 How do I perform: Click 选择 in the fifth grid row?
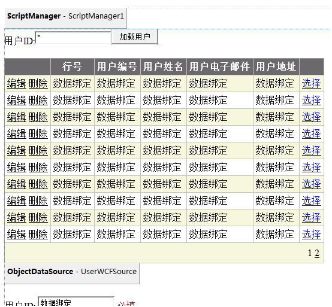coord(311,151)
